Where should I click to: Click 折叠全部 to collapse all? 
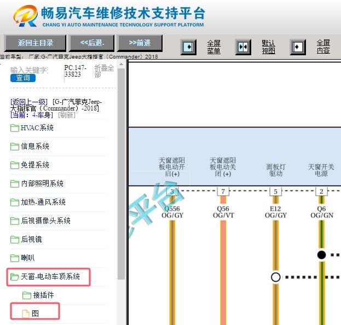pos(105,71)
